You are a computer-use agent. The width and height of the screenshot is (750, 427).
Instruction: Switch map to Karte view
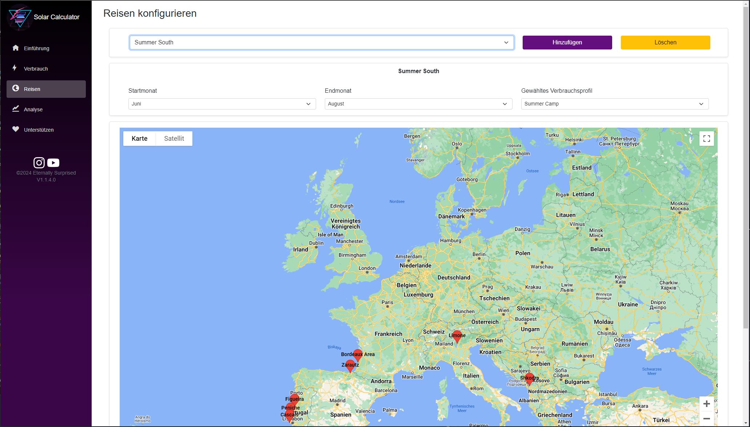pyautogui.click(x=139, y=139)
